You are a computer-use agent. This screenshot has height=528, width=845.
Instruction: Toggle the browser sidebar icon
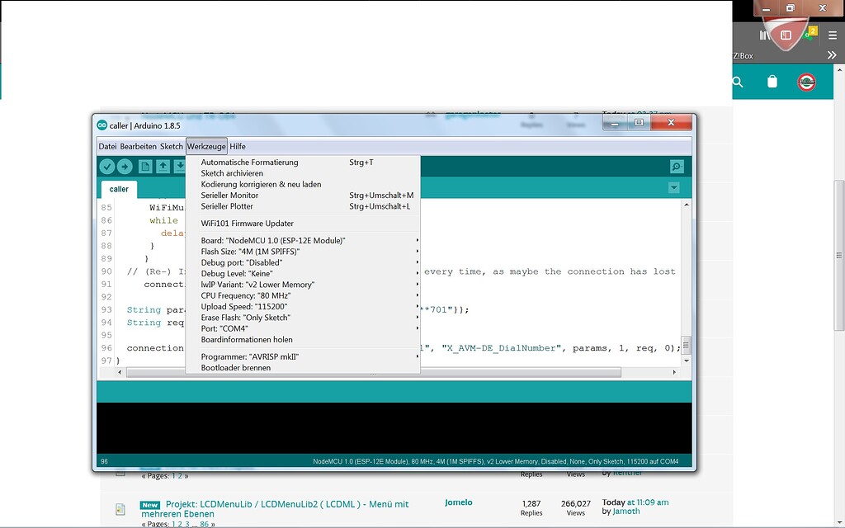(x=786, y=35)
